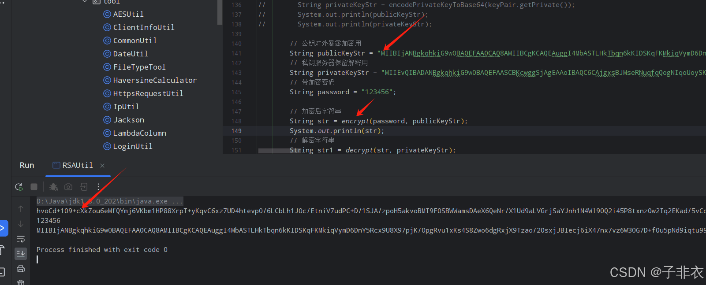This screenshot has width=706, height=285.
Task: Open the vertical three-dot More menu
Action: (98, 187)
